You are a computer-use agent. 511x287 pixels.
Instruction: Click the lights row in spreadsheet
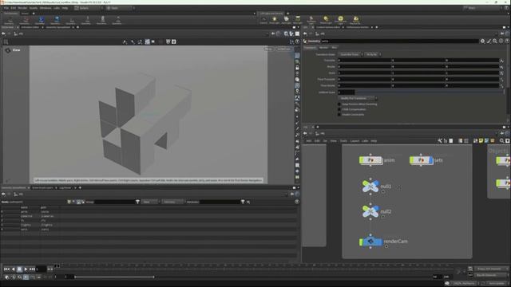pos(149,225)
